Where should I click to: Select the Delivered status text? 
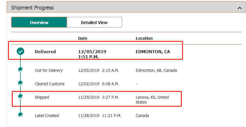(x=45, y=51)
